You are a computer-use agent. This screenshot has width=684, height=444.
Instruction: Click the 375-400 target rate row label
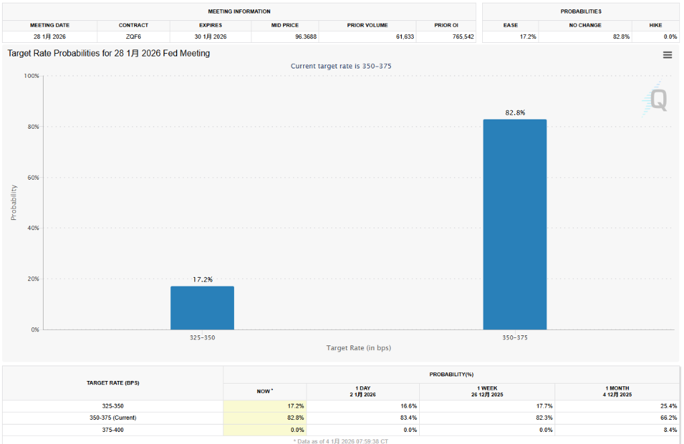click(113, 429)
